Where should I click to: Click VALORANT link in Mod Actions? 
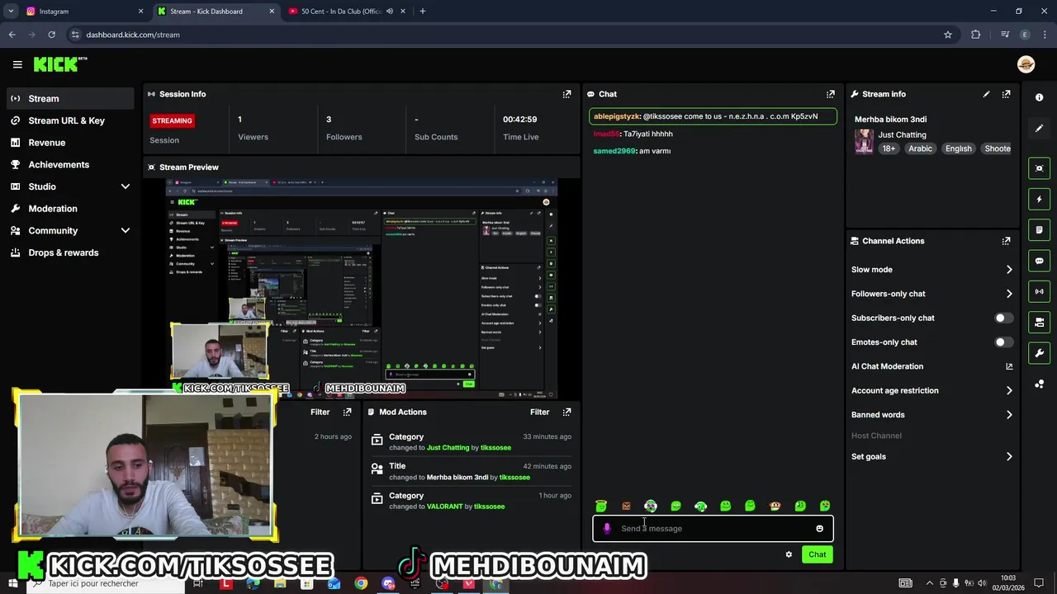point(444,507)
